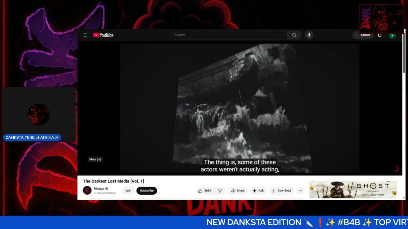Like the video with thumbs up
The width and height of the screenshot is (408, 229).
[205, 191]
